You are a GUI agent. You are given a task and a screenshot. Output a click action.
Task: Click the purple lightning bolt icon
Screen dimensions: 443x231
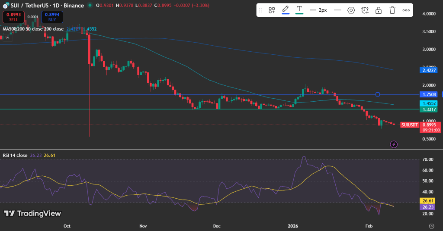pyautogui.click(x=394, y=144)
